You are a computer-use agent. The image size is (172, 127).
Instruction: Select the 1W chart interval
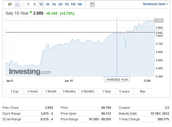(x=73, y=4)
